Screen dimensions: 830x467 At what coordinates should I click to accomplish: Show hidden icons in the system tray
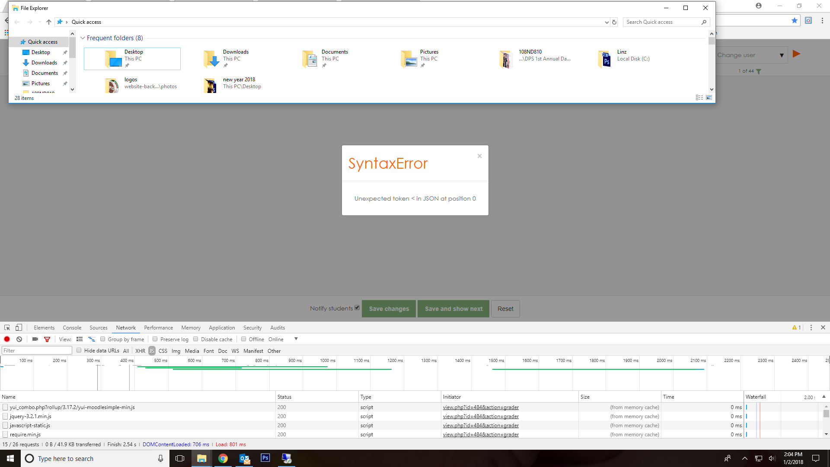(744, 458)
